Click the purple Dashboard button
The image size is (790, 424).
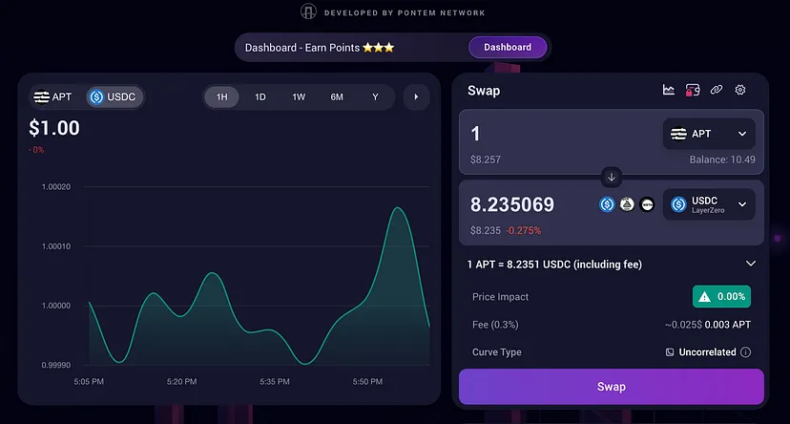[x=508, y=47]
